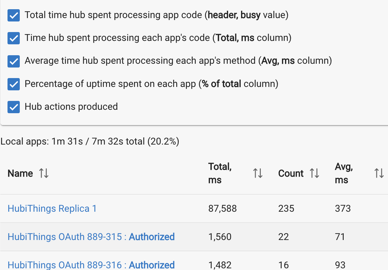Click the Name column header

pos(20,173)
